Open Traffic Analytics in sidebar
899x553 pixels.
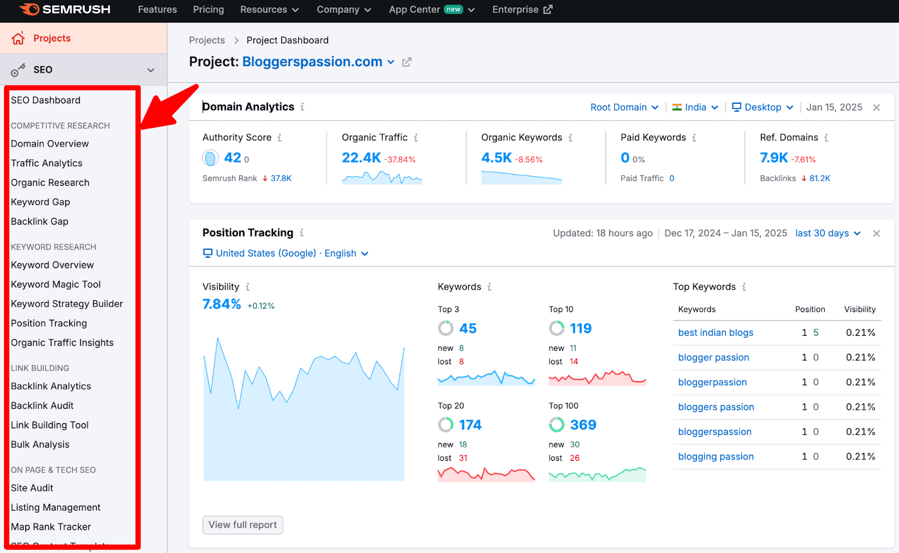pyautogui.click(x=47, y=163)
